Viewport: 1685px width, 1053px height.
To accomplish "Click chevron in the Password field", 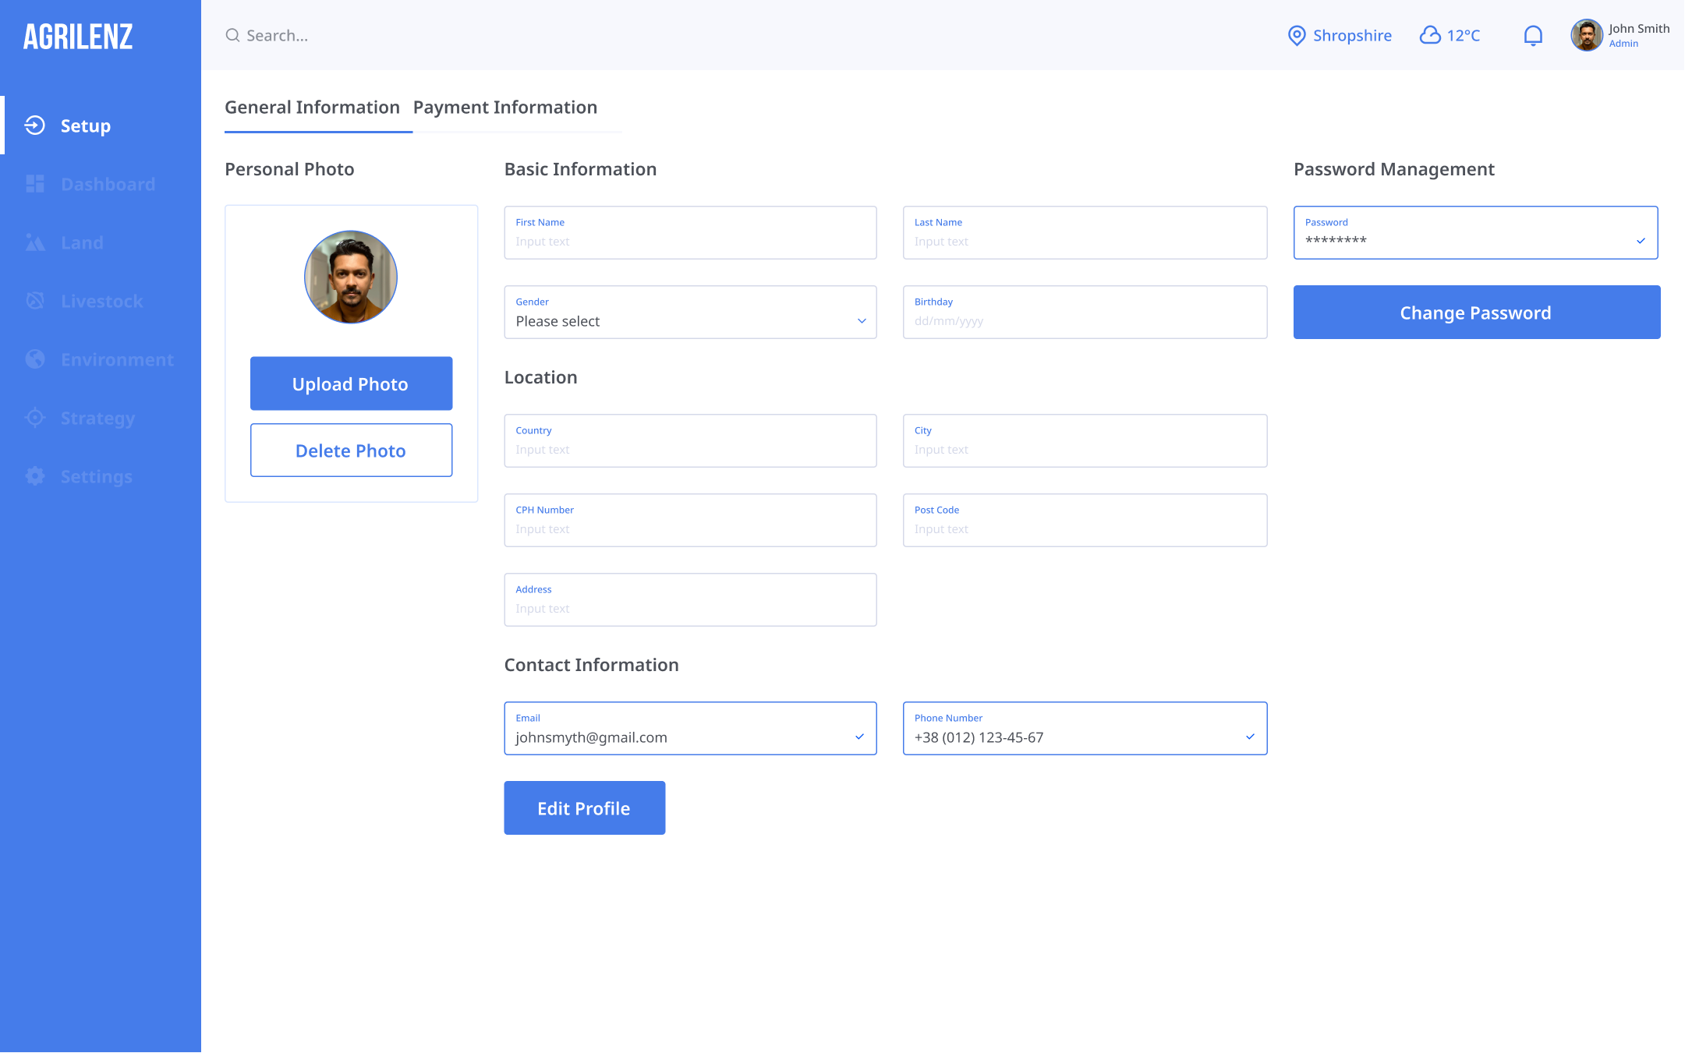I will tap(1641, 241).
